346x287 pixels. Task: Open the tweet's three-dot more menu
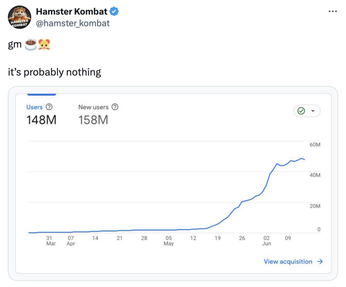point(333,11)
